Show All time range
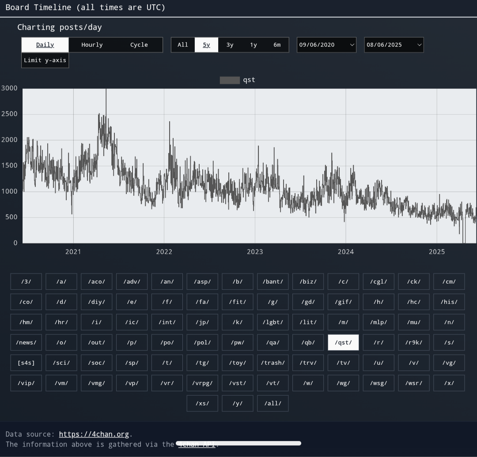 pos(183,45)
